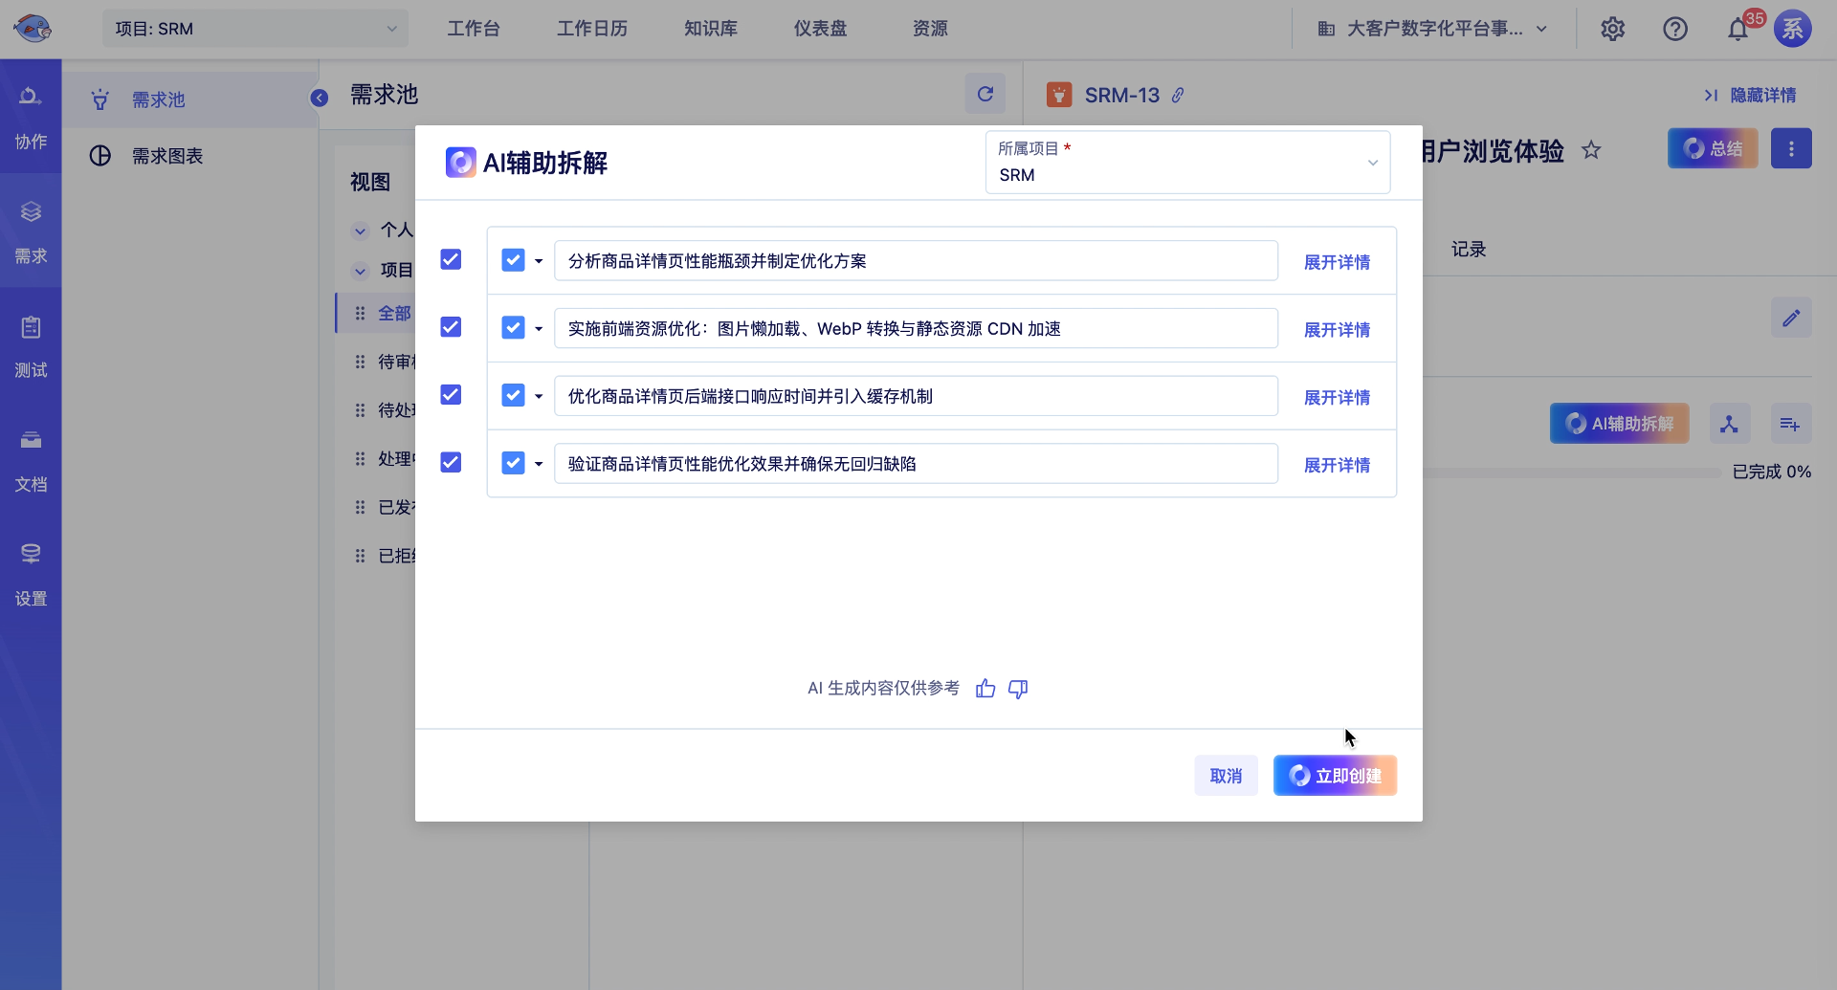Viewport: 1837px width, 990px height.
Task: Uncheck the outer checkbox for 验证商品详情页性能优化效果 row
Action: pos(451,463)
